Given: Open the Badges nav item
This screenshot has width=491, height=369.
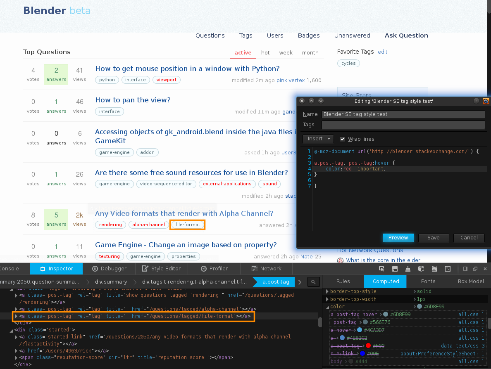Looking at the screenshot, I should tap(309, 35).
